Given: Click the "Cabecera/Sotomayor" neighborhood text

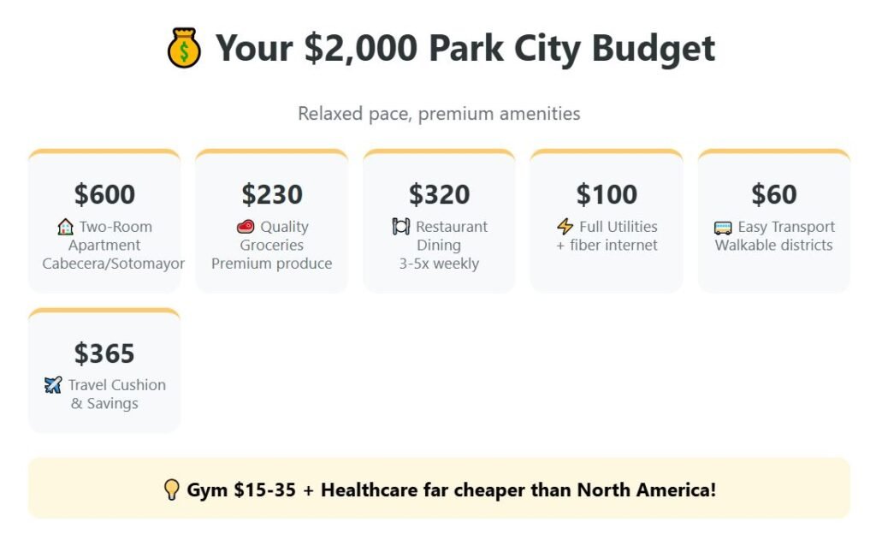Looking at the screenshot, I should tap(114, 264).
